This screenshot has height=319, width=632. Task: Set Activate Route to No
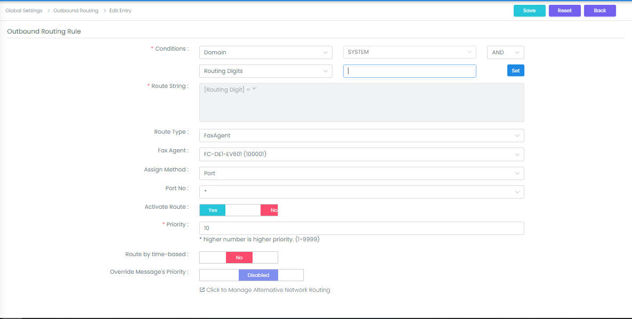coord(269,210)
